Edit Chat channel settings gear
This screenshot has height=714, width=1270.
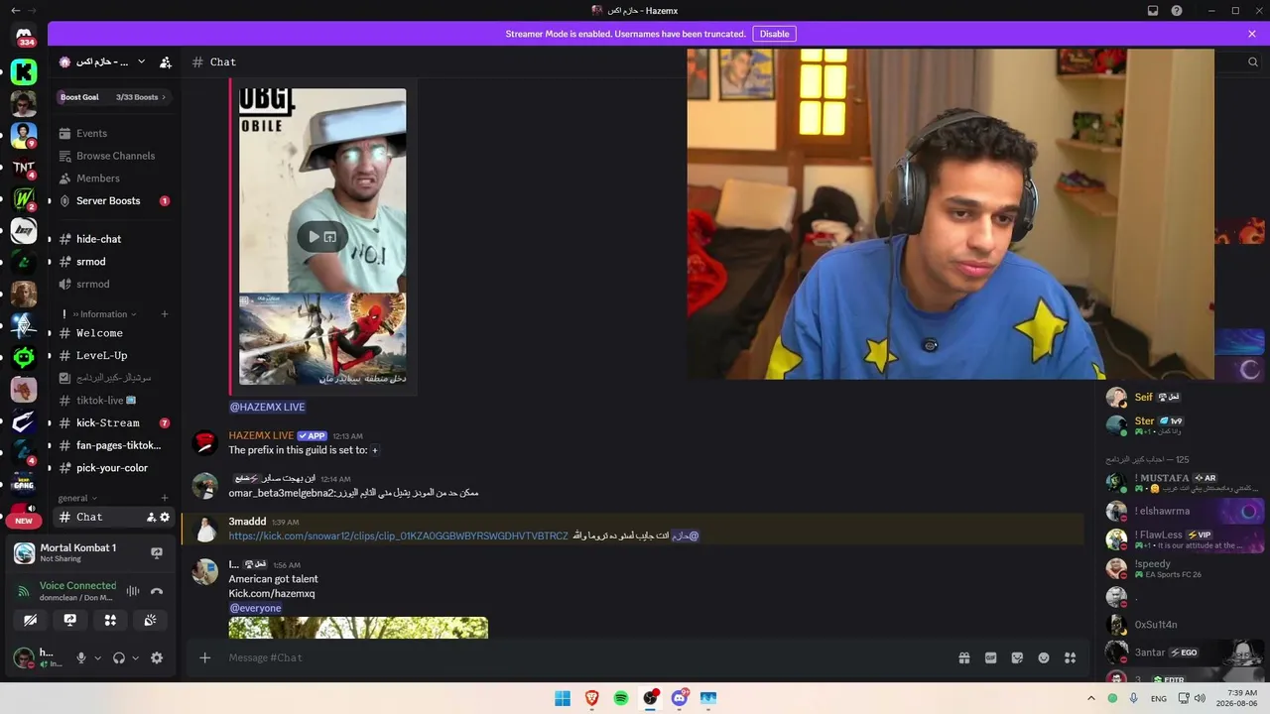165,517
